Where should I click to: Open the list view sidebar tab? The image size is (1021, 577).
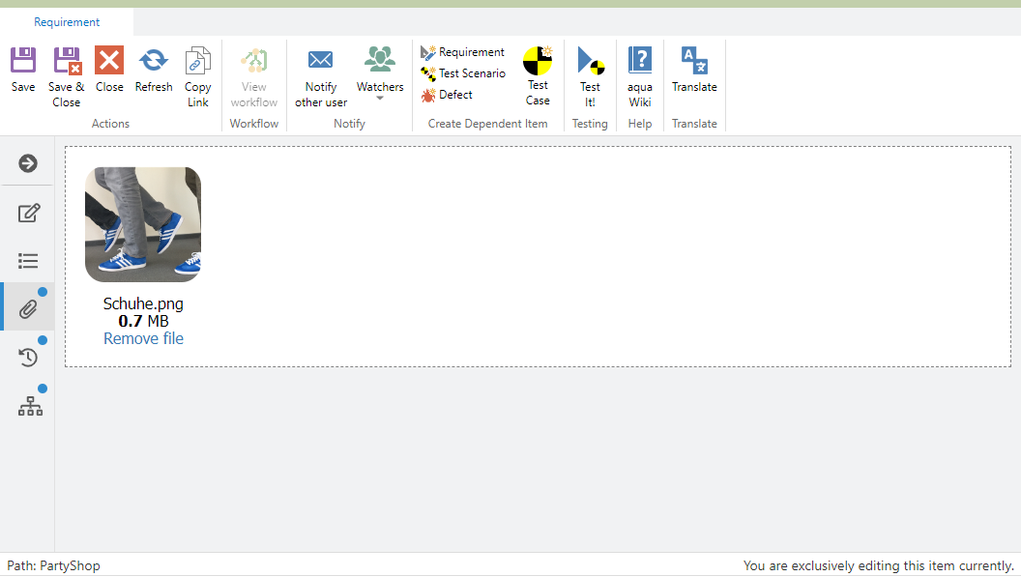(x=29, y=261)
